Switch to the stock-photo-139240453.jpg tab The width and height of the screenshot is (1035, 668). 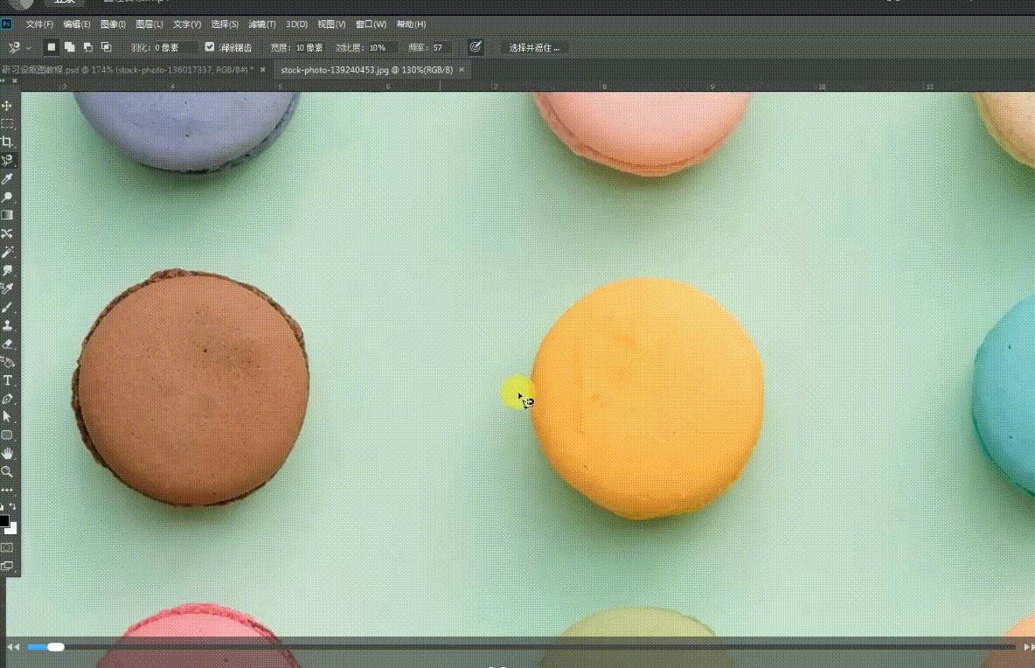point(366,69)
